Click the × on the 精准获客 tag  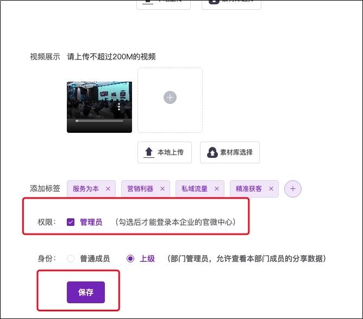(271, 189)
